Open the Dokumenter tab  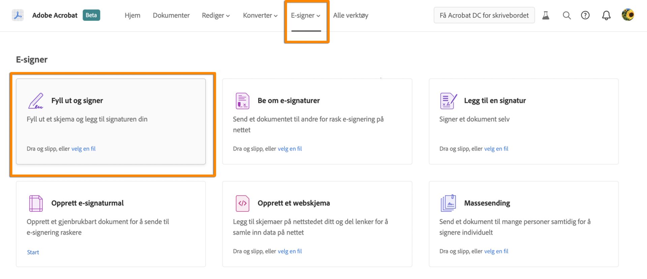pos(171,15)
